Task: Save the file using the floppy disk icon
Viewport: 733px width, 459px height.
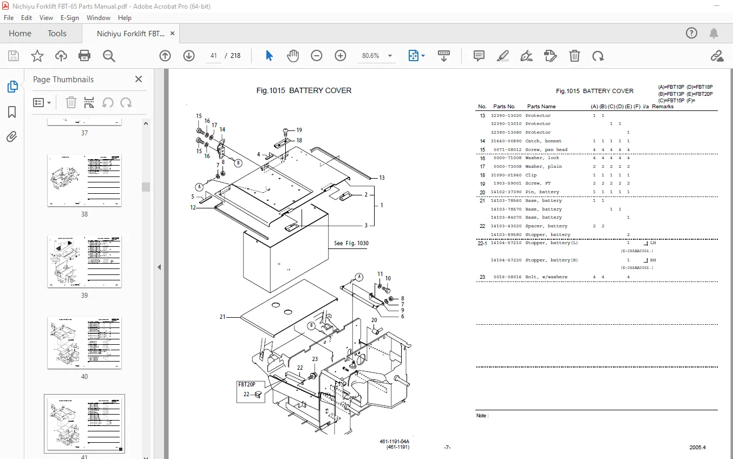Action: pos(14,56)
